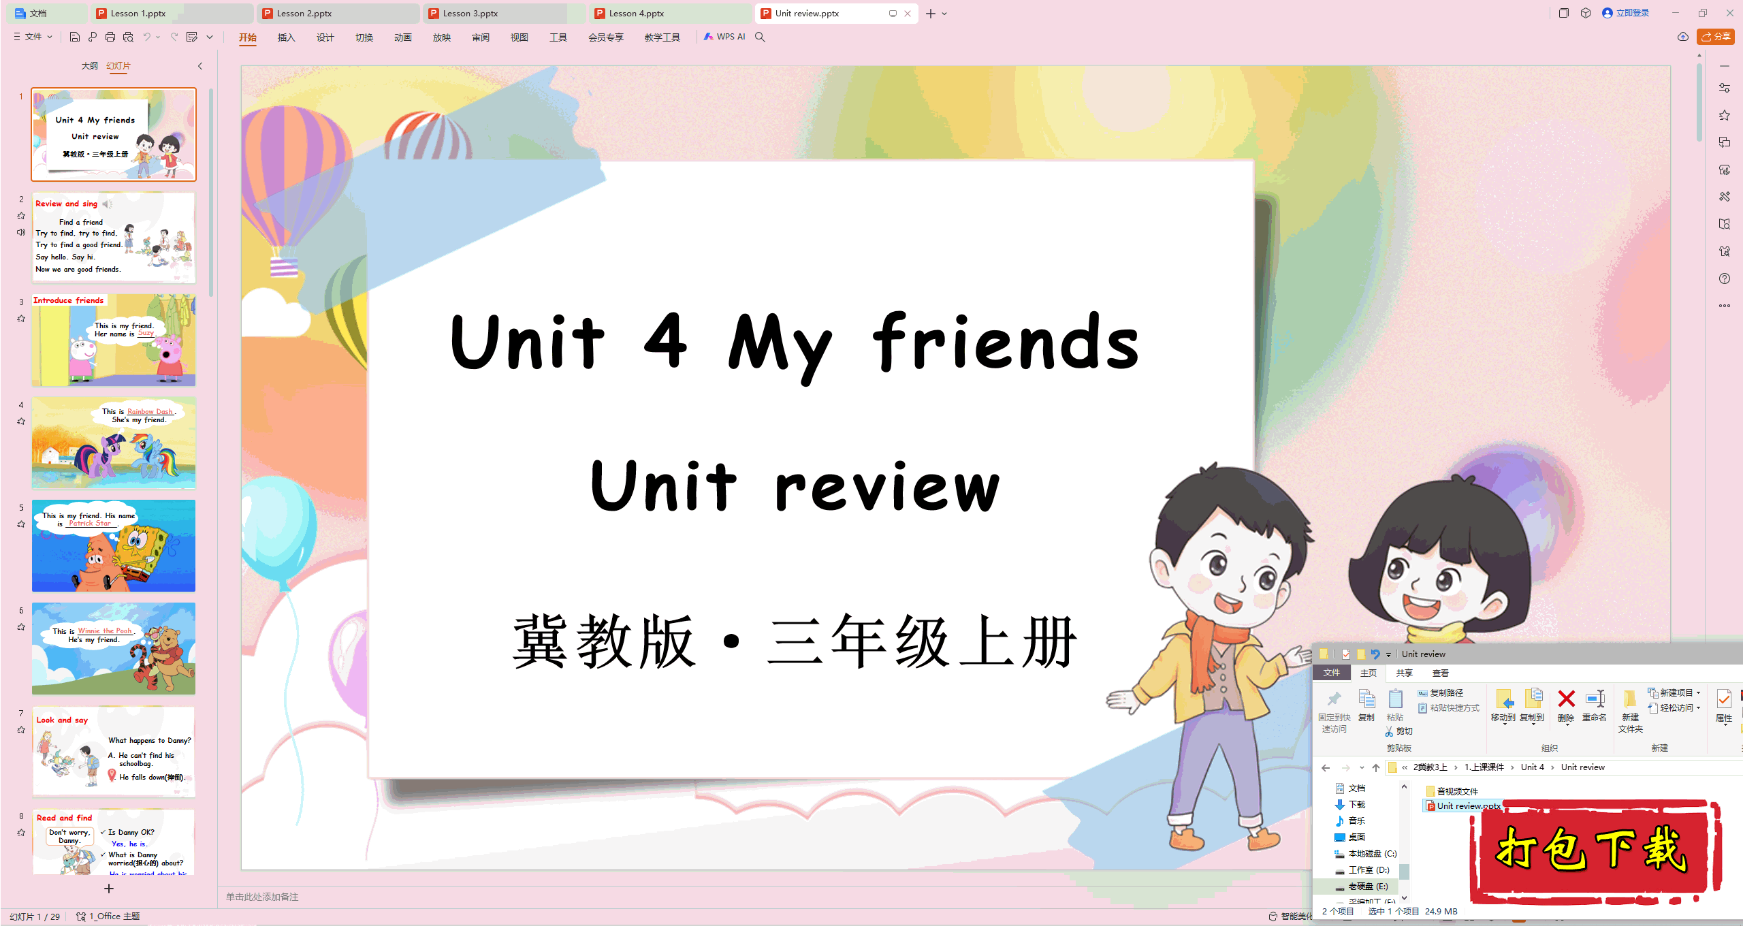Open the 共享 tab in Explorer
This screenshot has width=1743, height=926.
click(1404, 673)
